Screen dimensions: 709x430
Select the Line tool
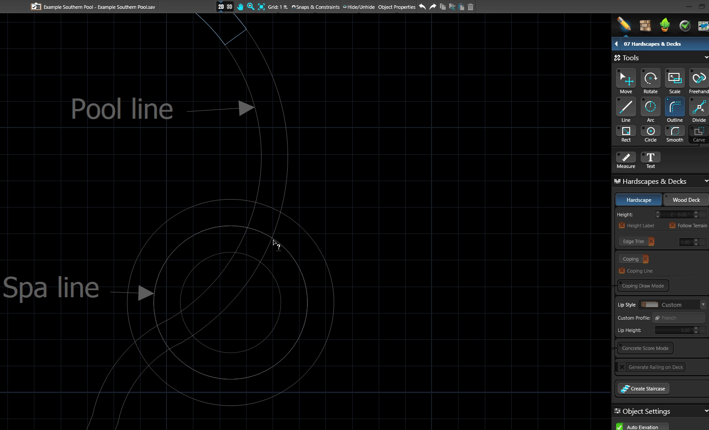[x=626, y=107]
